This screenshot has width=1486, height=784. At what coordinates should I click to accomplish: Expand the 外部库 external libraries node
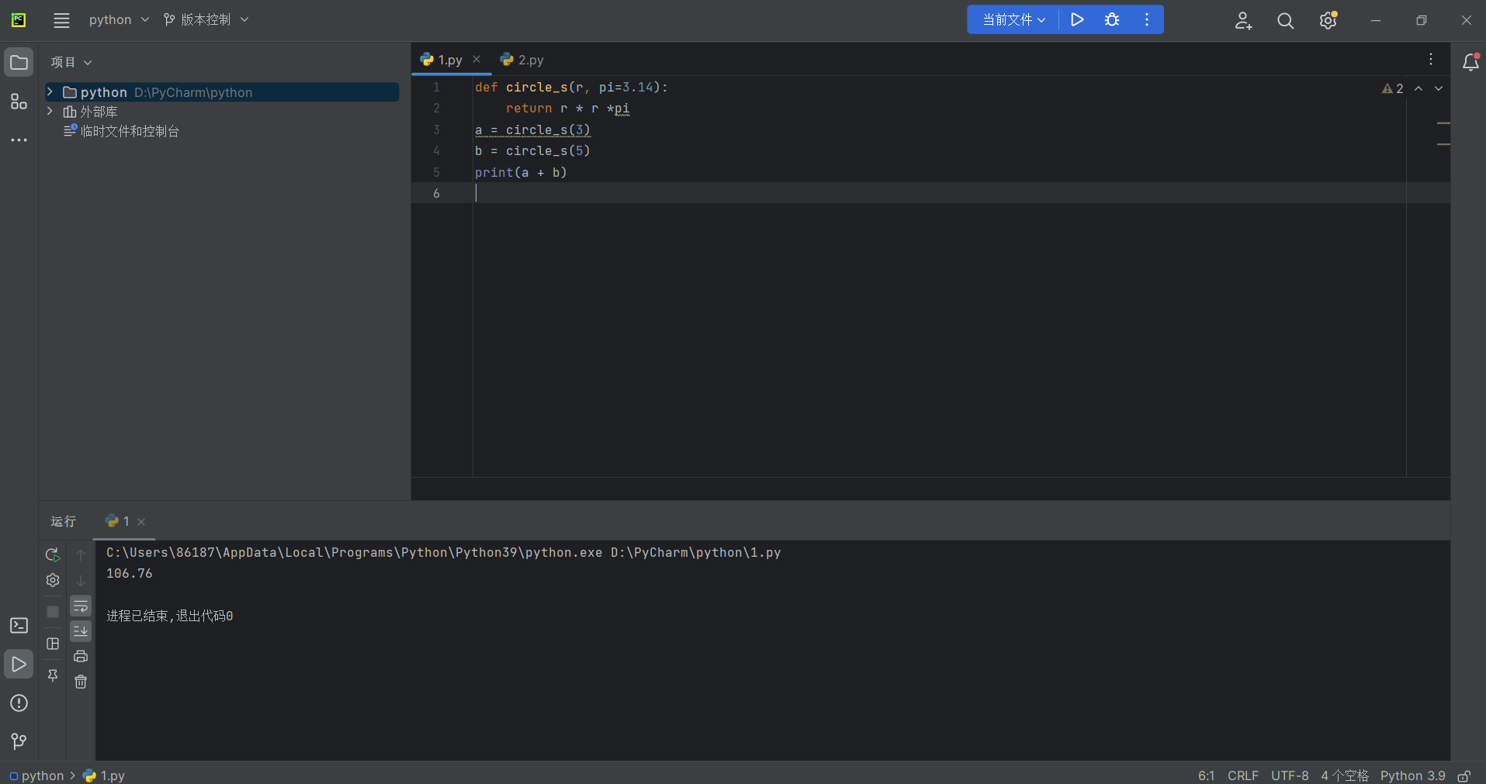[50, 112]
